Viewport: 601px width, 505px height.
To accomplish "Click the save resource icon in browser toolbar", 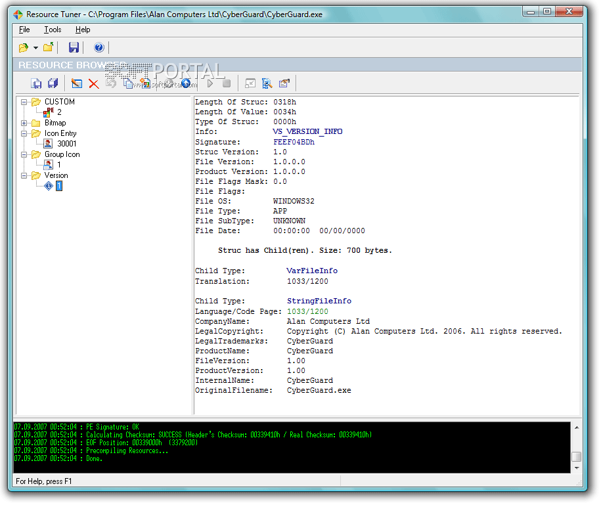I will 36,83.
